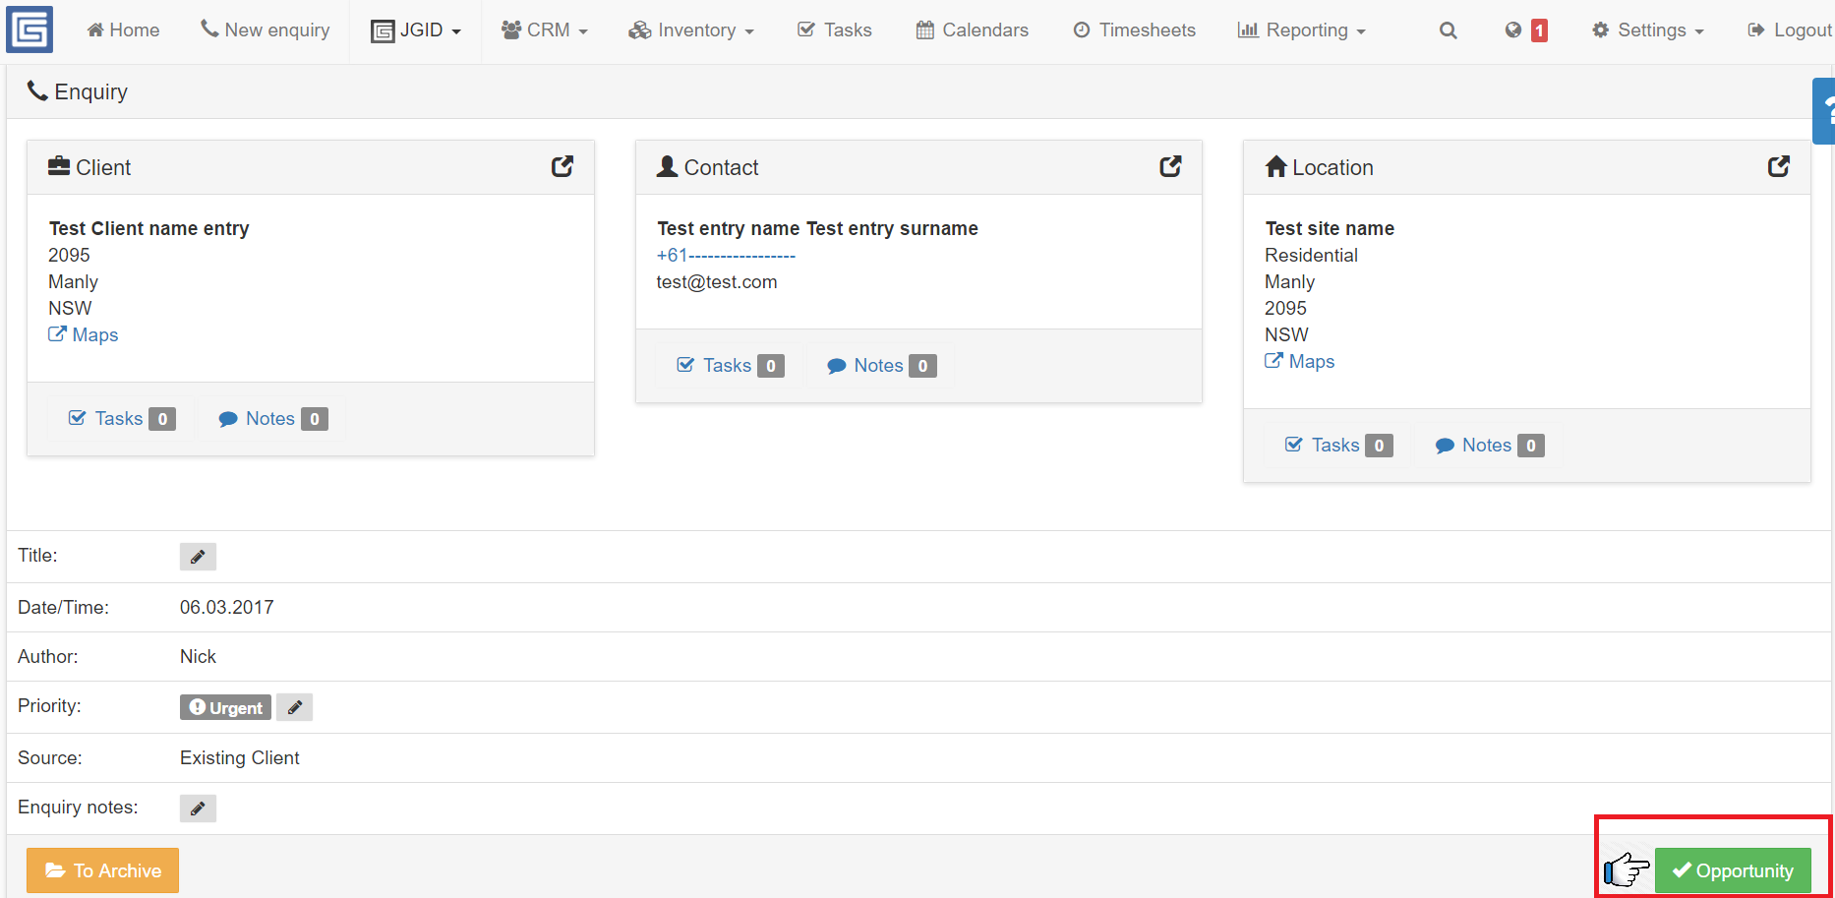The image size is (1835, 898).
Task: Open Maps link in Client card
Action: [84, 335]
